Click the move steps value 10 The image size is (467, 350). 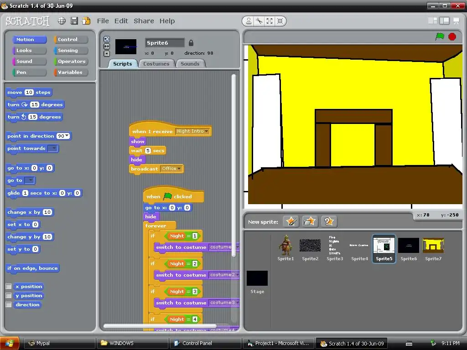29,92
